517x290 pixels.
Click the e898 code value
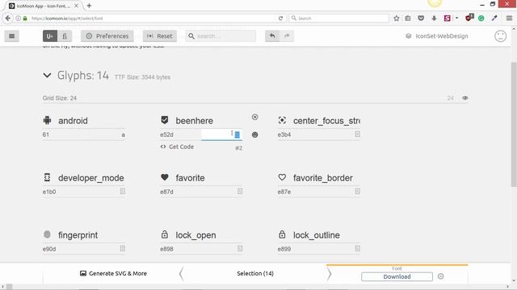(x=166, y=249)
